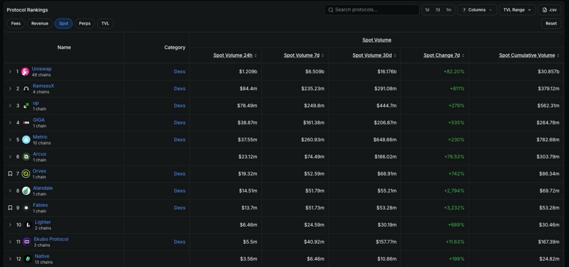
Task: Click the +3,232% change value
Action: (452, 208)
